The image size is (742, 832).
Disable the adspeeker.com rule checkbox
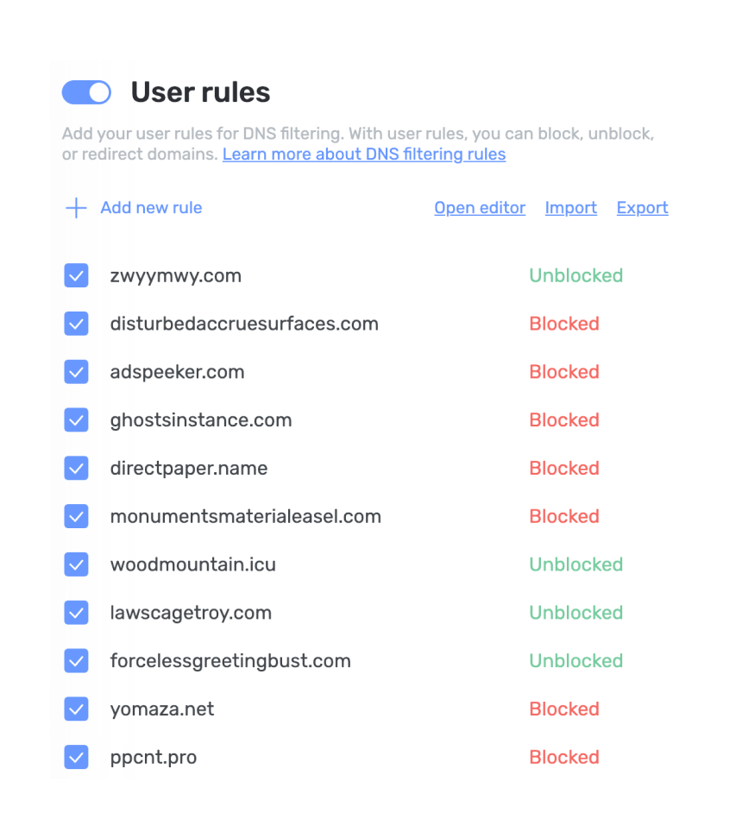tap(77, 372)
